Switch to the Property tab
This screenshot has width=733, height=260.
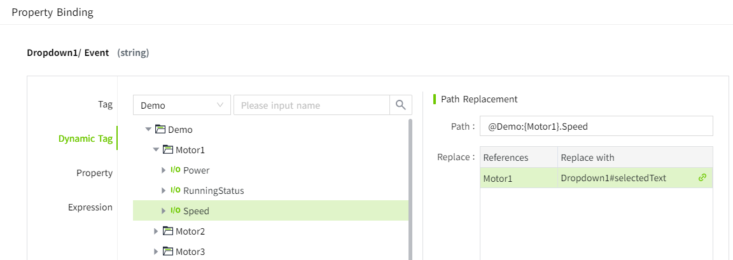tap(94, 173)
